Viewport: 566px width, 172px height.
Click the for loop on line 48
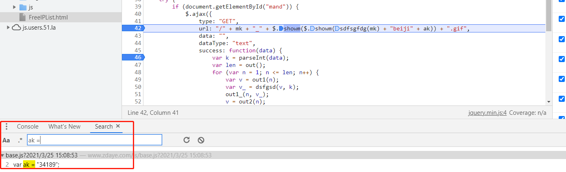[x=266, y=72]
